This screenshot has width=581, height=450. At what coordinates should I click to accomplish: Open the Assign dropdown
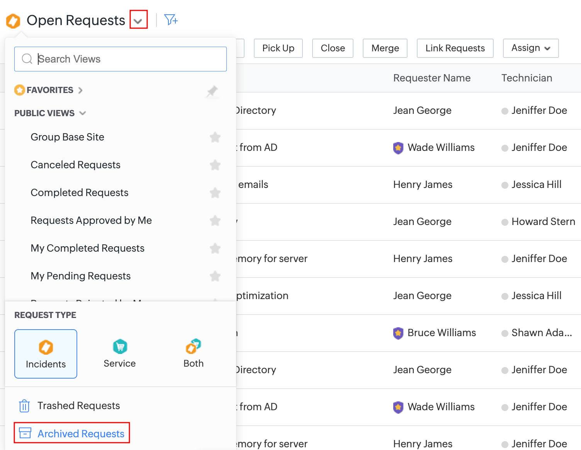(530, 48)
